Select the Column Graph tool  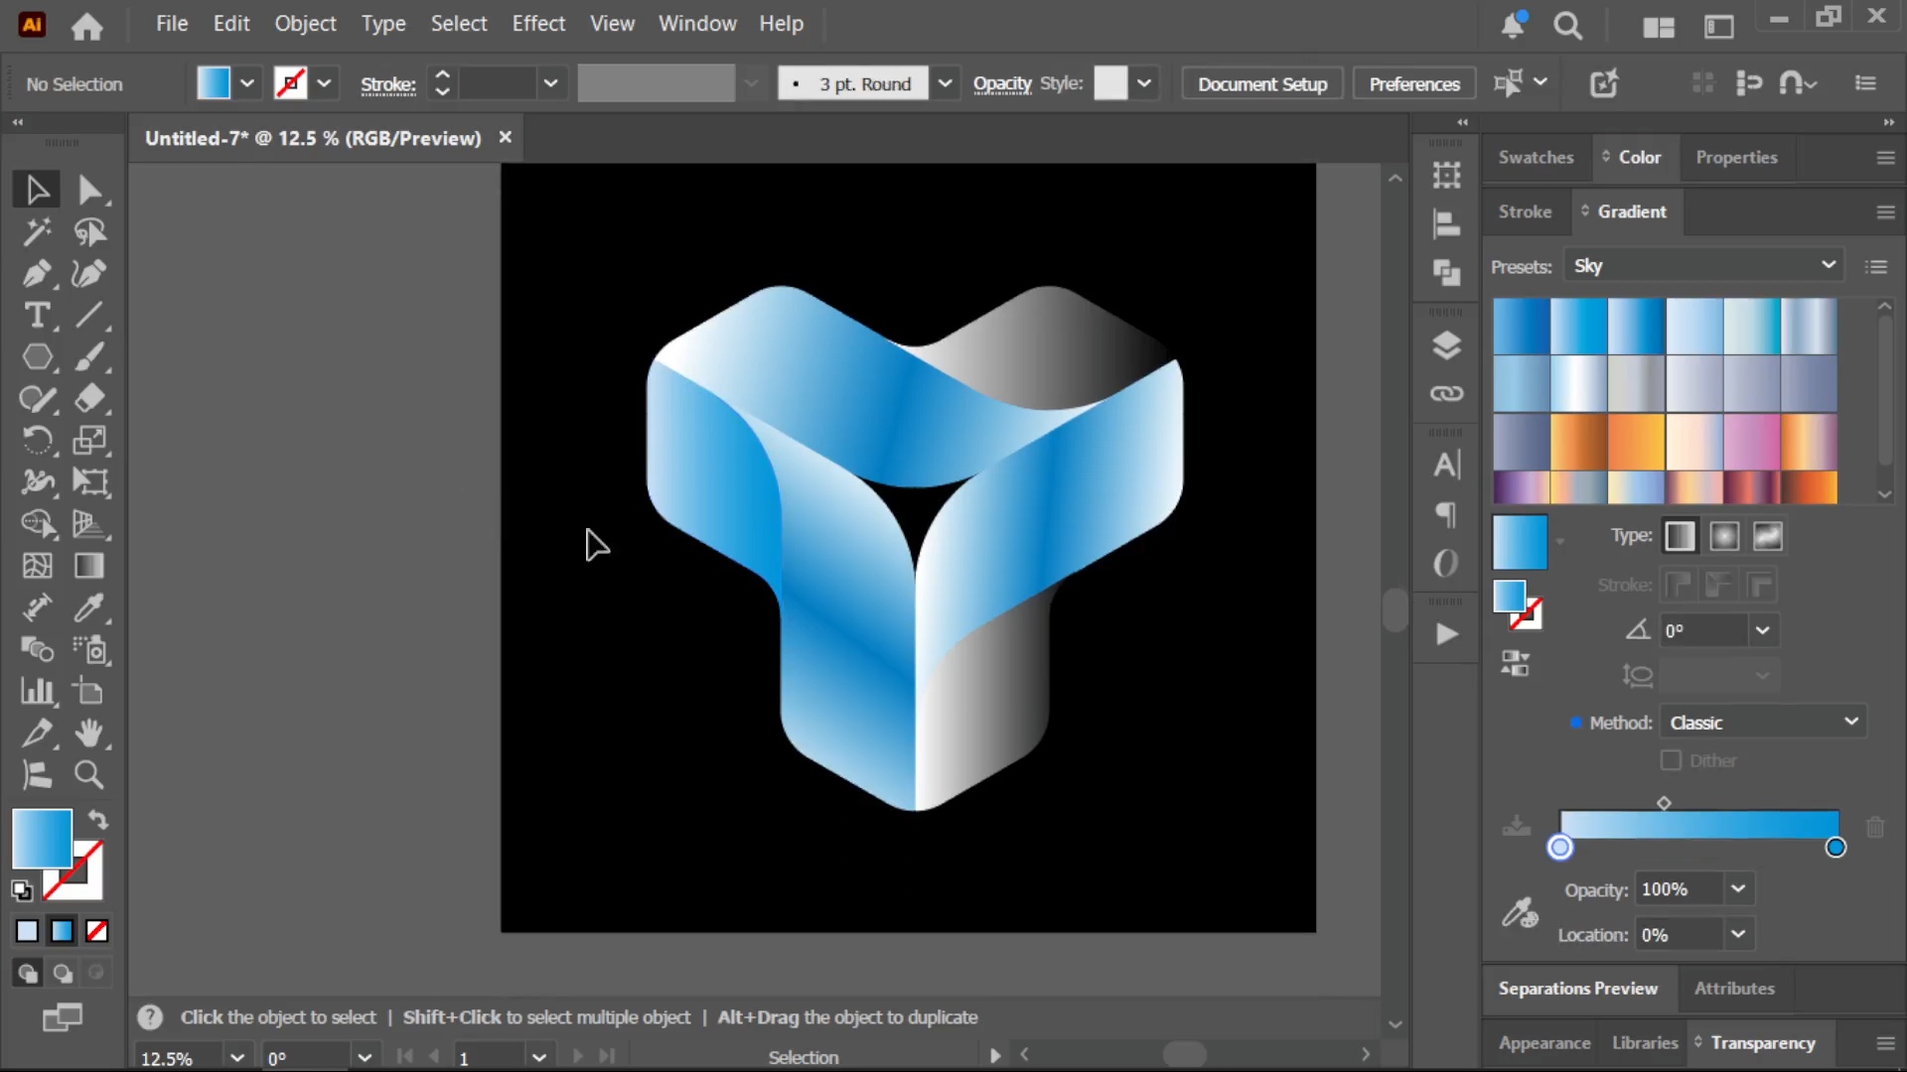click(37, 691)
